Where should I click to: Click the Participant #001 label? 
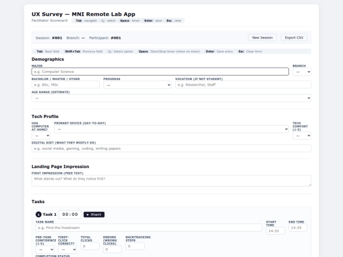click(105, 38)
